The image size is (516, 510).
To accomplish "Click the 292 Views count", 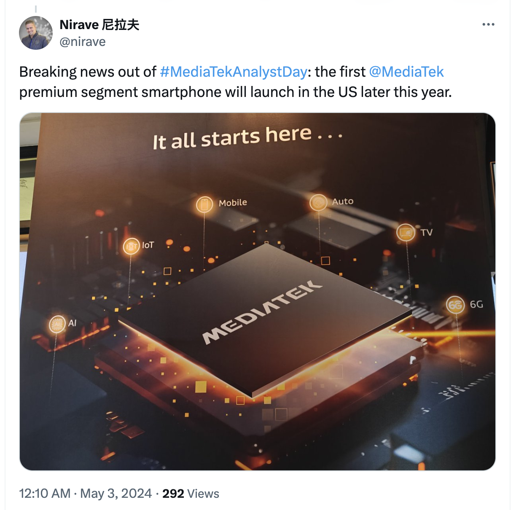I will click(191, 494).
